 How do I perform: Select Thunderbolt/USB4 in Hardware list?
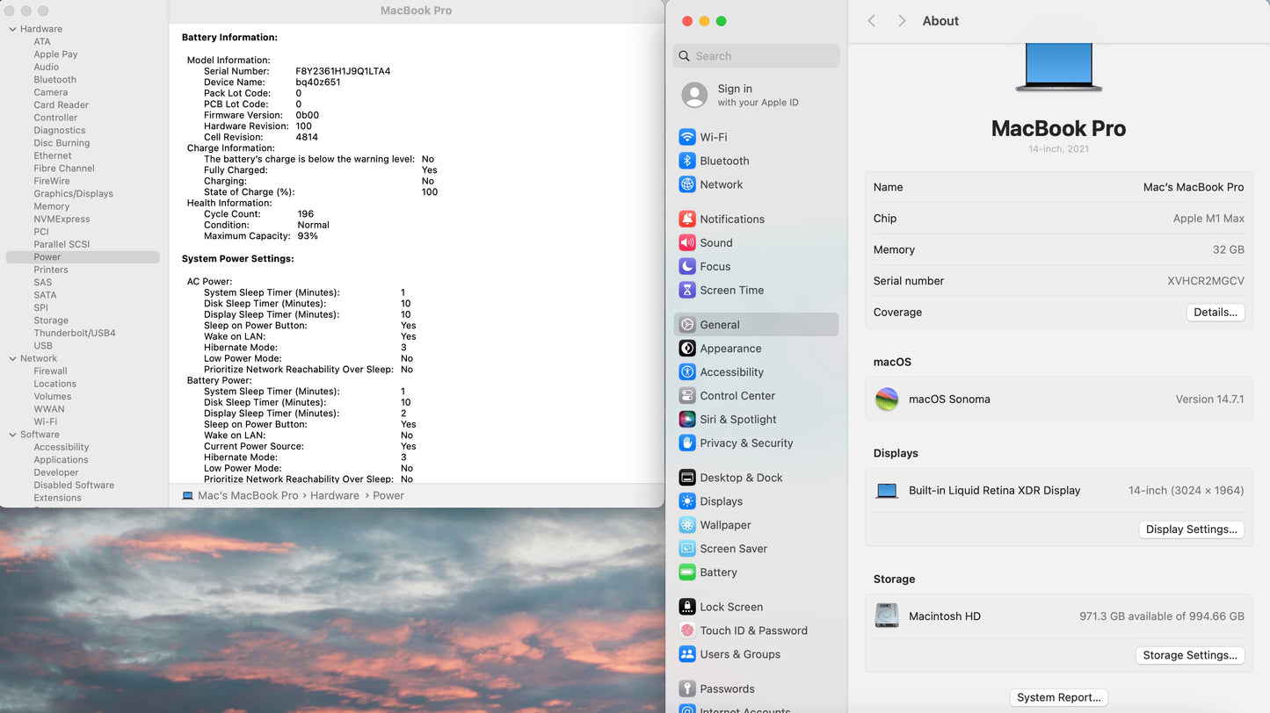click(x=75, y=334)
